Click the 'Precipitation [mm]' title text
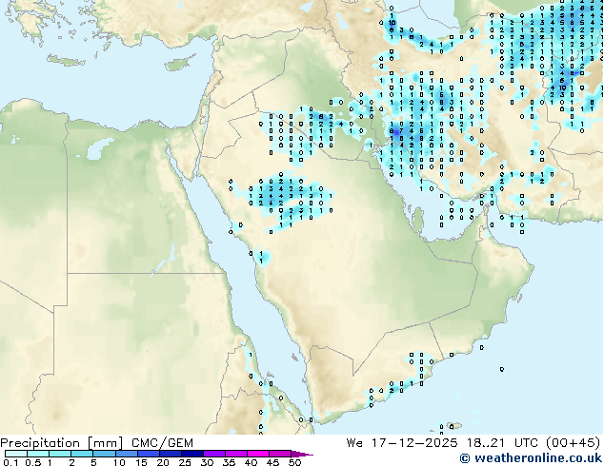604x466 pixels. coord(62,443)
